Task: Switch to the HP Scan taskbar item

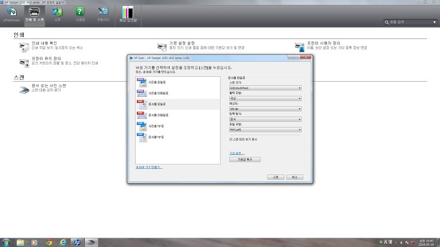Action: pos(92,243)
